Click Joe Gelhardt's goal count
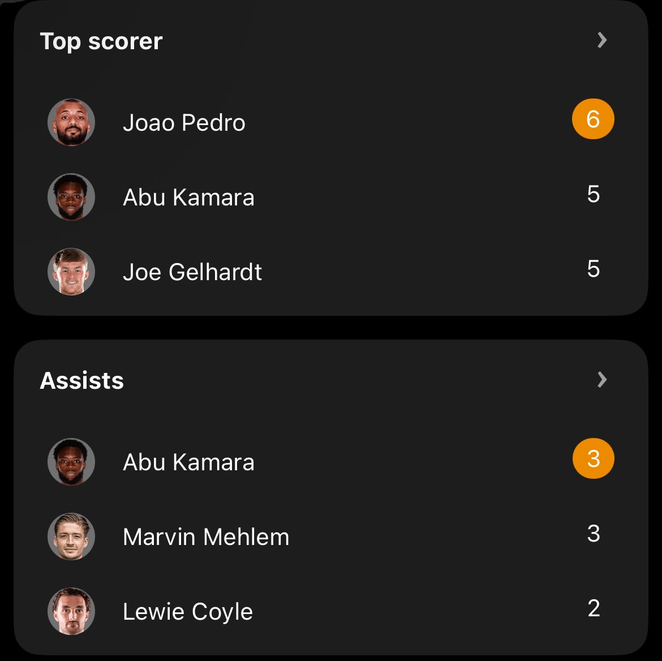Image resolution: width=662 pixels, height=661 pixels. coord(593,269)
